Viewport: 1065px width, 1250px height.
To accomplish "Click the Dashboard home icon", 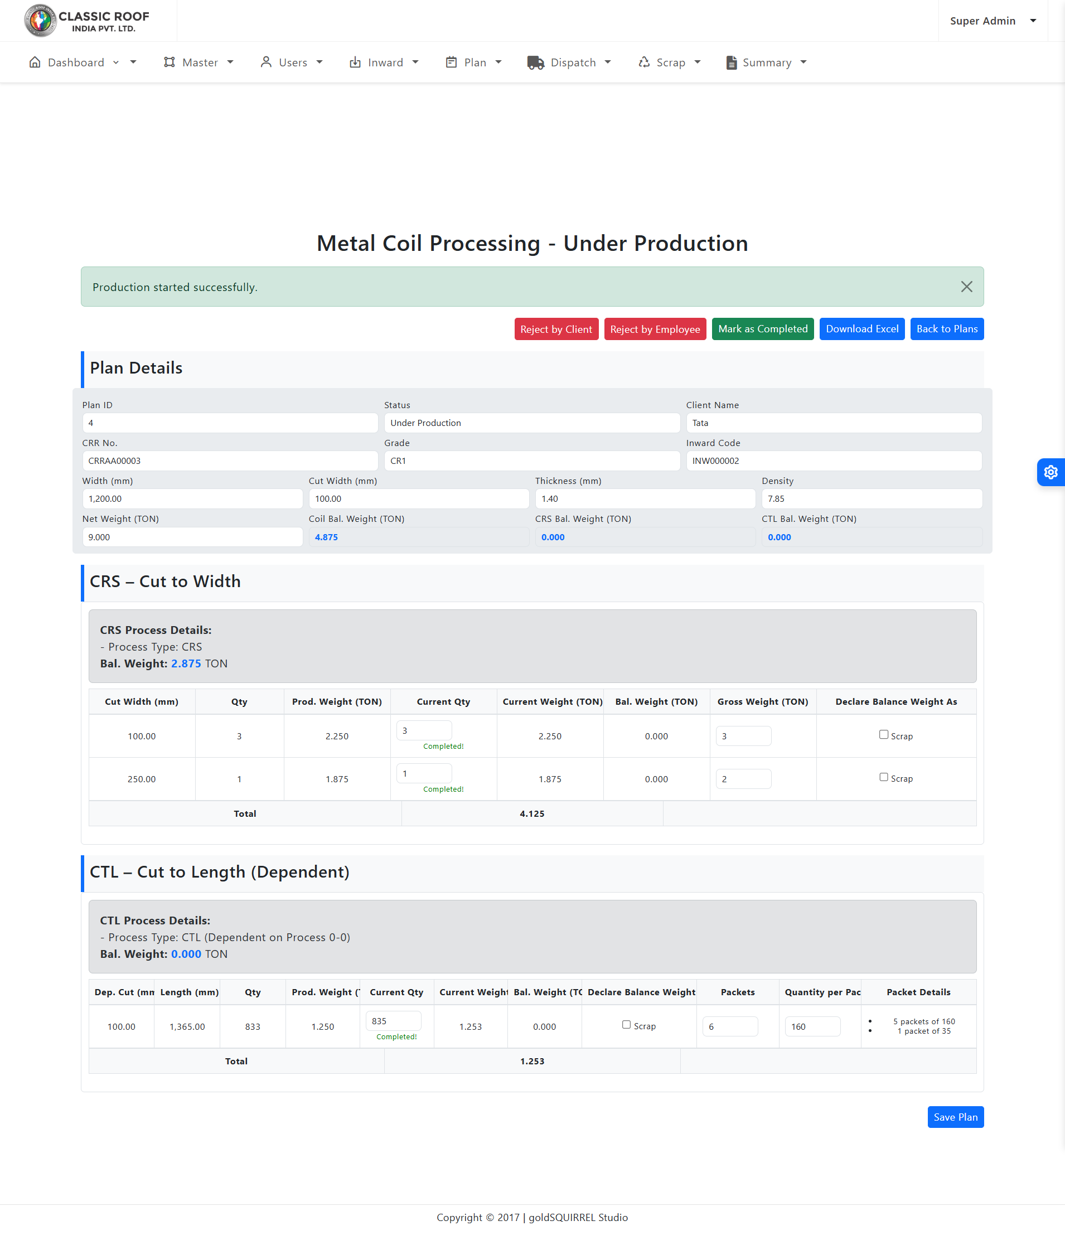I will tap(35, 62).
